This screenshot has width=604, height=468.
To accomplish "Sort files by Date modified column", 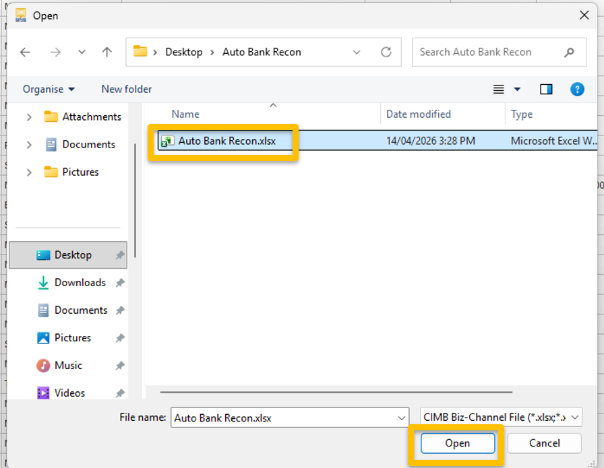I will click(418, 114).
